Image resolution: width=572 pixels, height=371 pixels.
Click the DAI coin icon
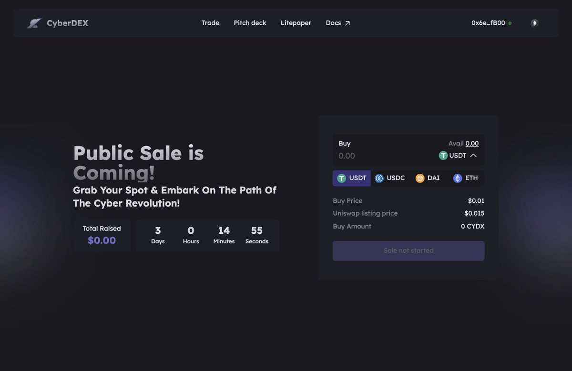pos(420,178)
